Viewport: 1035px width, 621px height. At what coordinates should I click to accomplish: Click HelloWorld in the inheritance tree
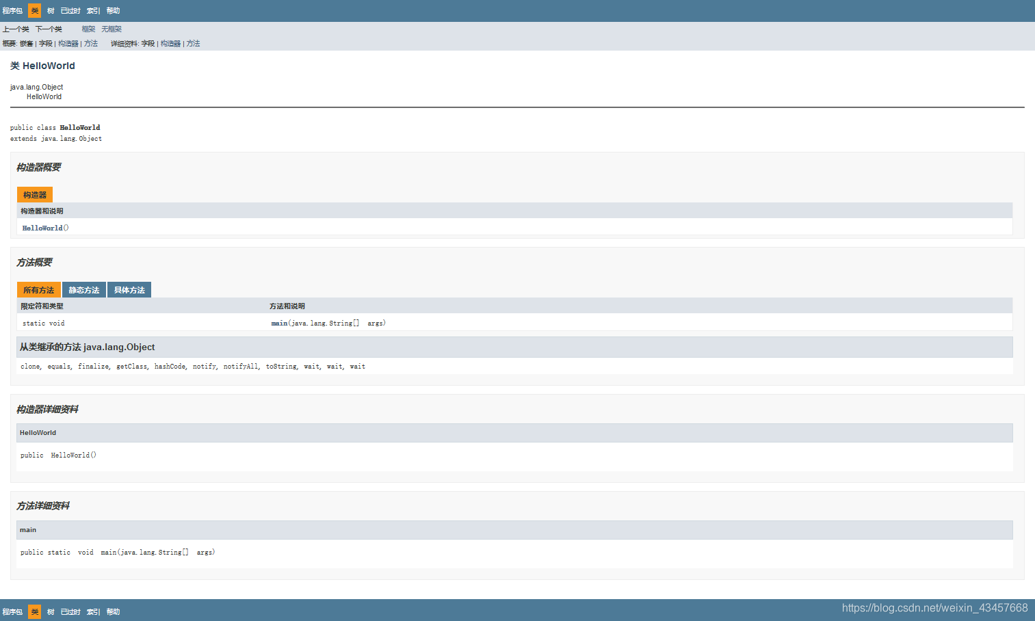click(44, 97)
